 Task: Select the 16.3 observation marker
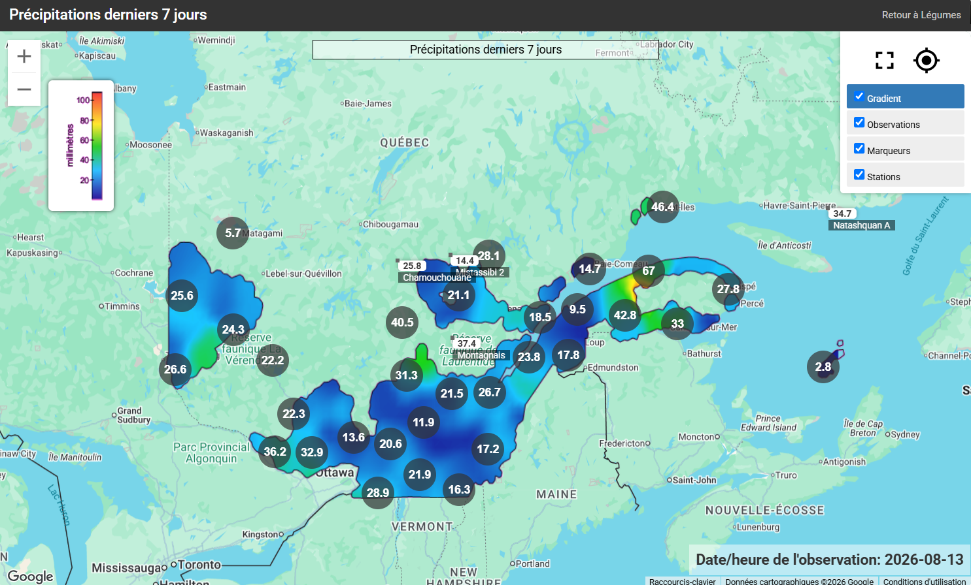click(x=459, y=490)
